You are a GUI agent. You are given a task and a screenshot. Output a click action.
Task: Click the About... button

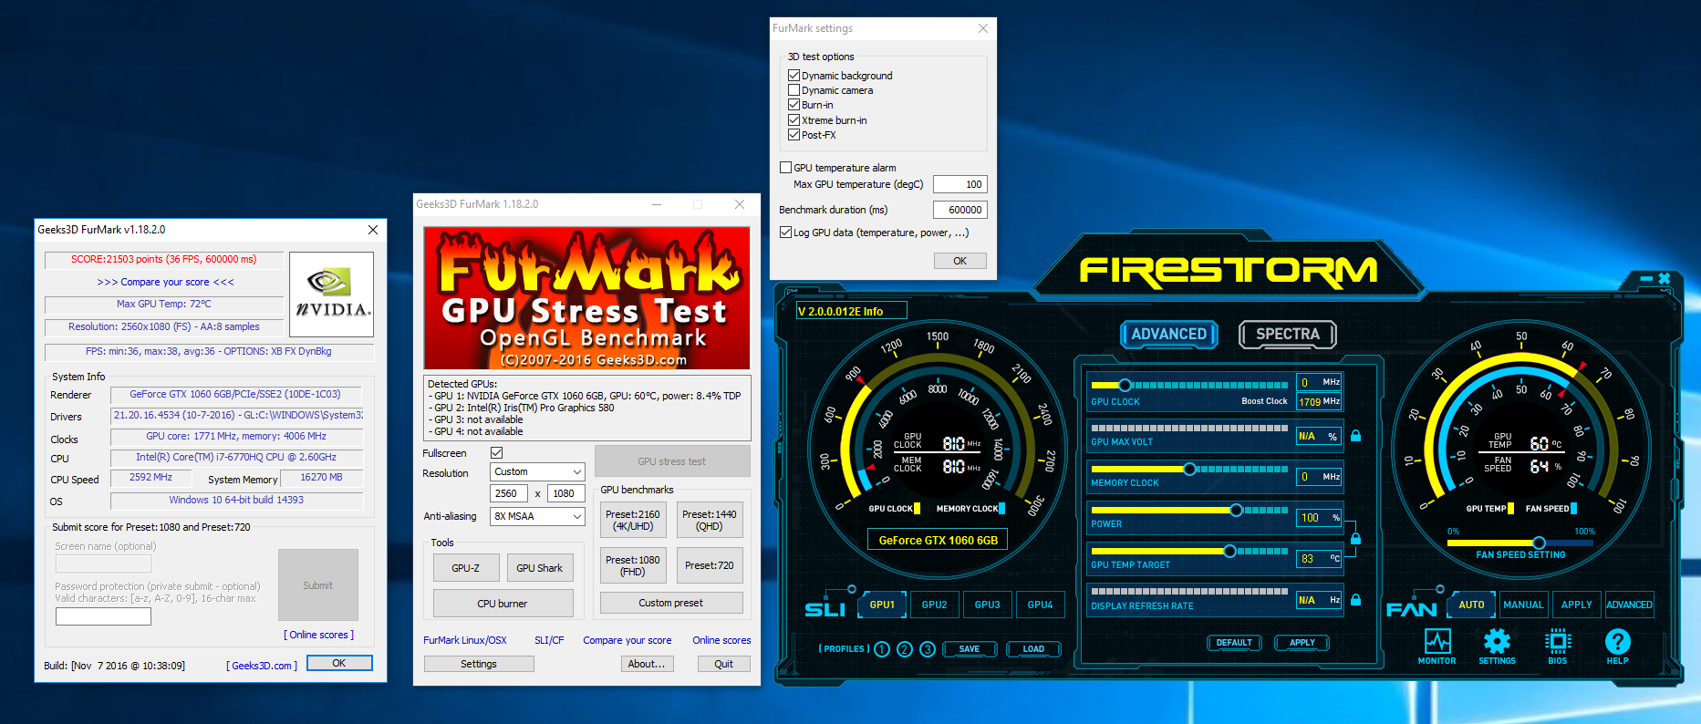click(x=647, y=664)
